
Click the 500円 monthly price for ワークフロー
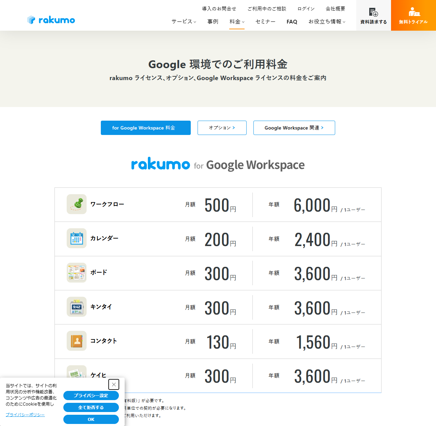pos(220,205)
